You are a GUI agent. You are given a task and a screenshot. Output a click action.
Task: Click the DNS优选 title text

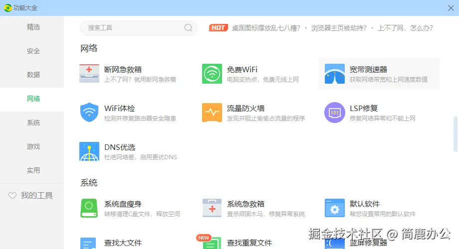point(120,147)
